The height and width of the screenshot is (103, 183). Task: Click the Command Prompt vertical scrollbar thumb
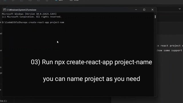[155, 17]
